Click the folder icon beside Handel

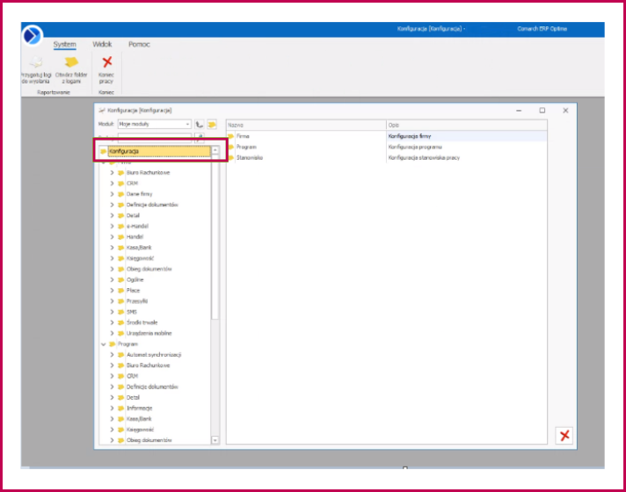[120, 236]
